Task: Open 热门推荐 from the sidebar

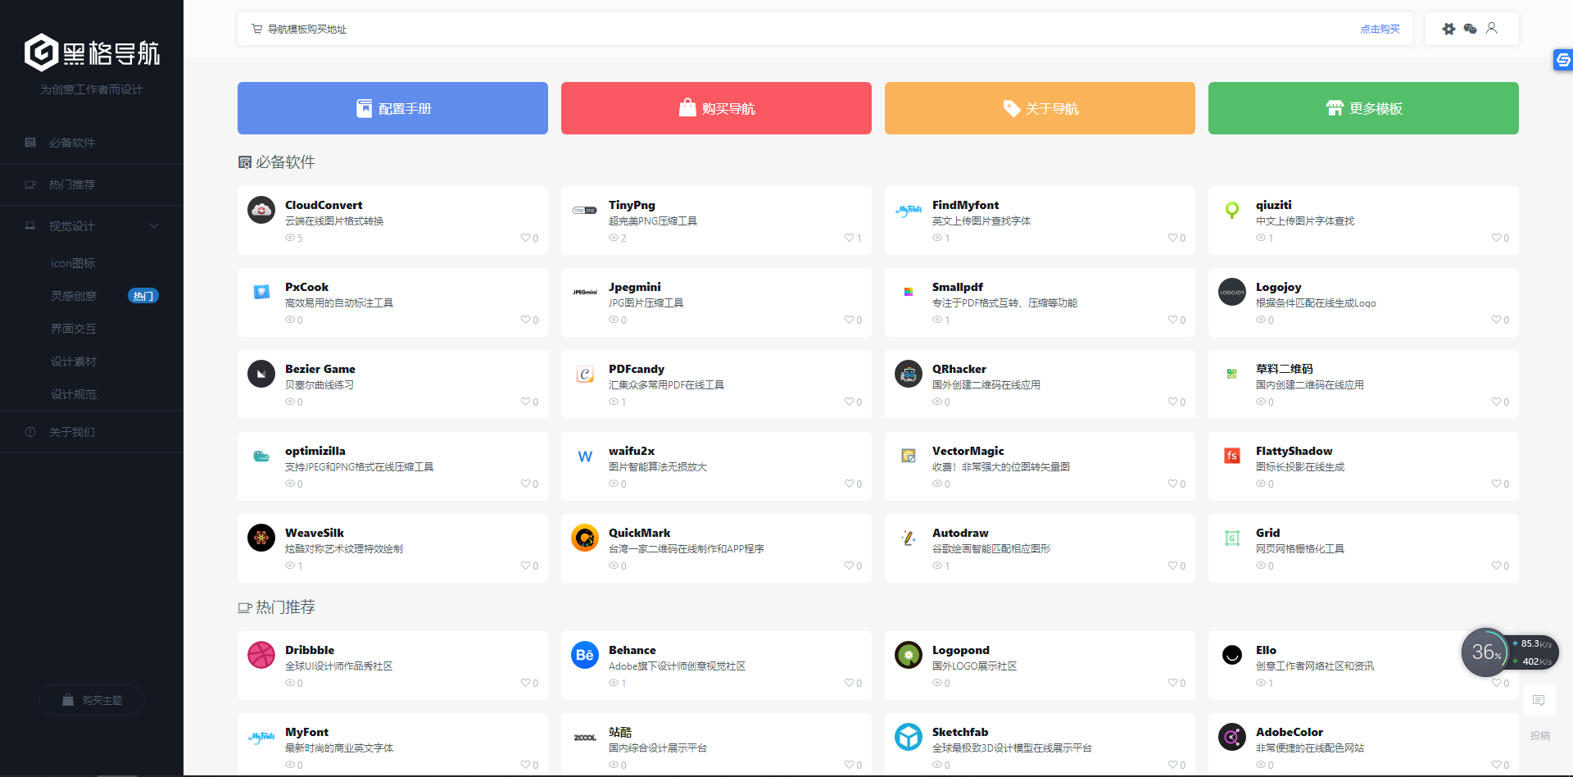Action: point(72,184)
